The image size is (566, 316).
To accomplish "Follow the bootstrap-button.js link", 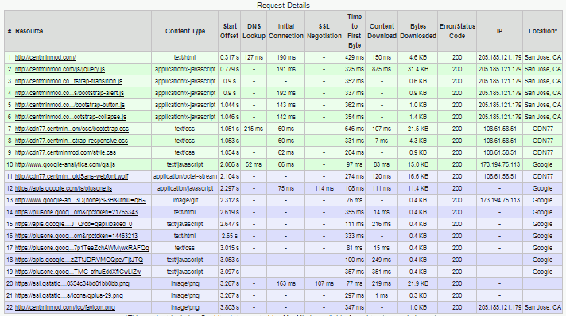I will (x=70, y=105).
